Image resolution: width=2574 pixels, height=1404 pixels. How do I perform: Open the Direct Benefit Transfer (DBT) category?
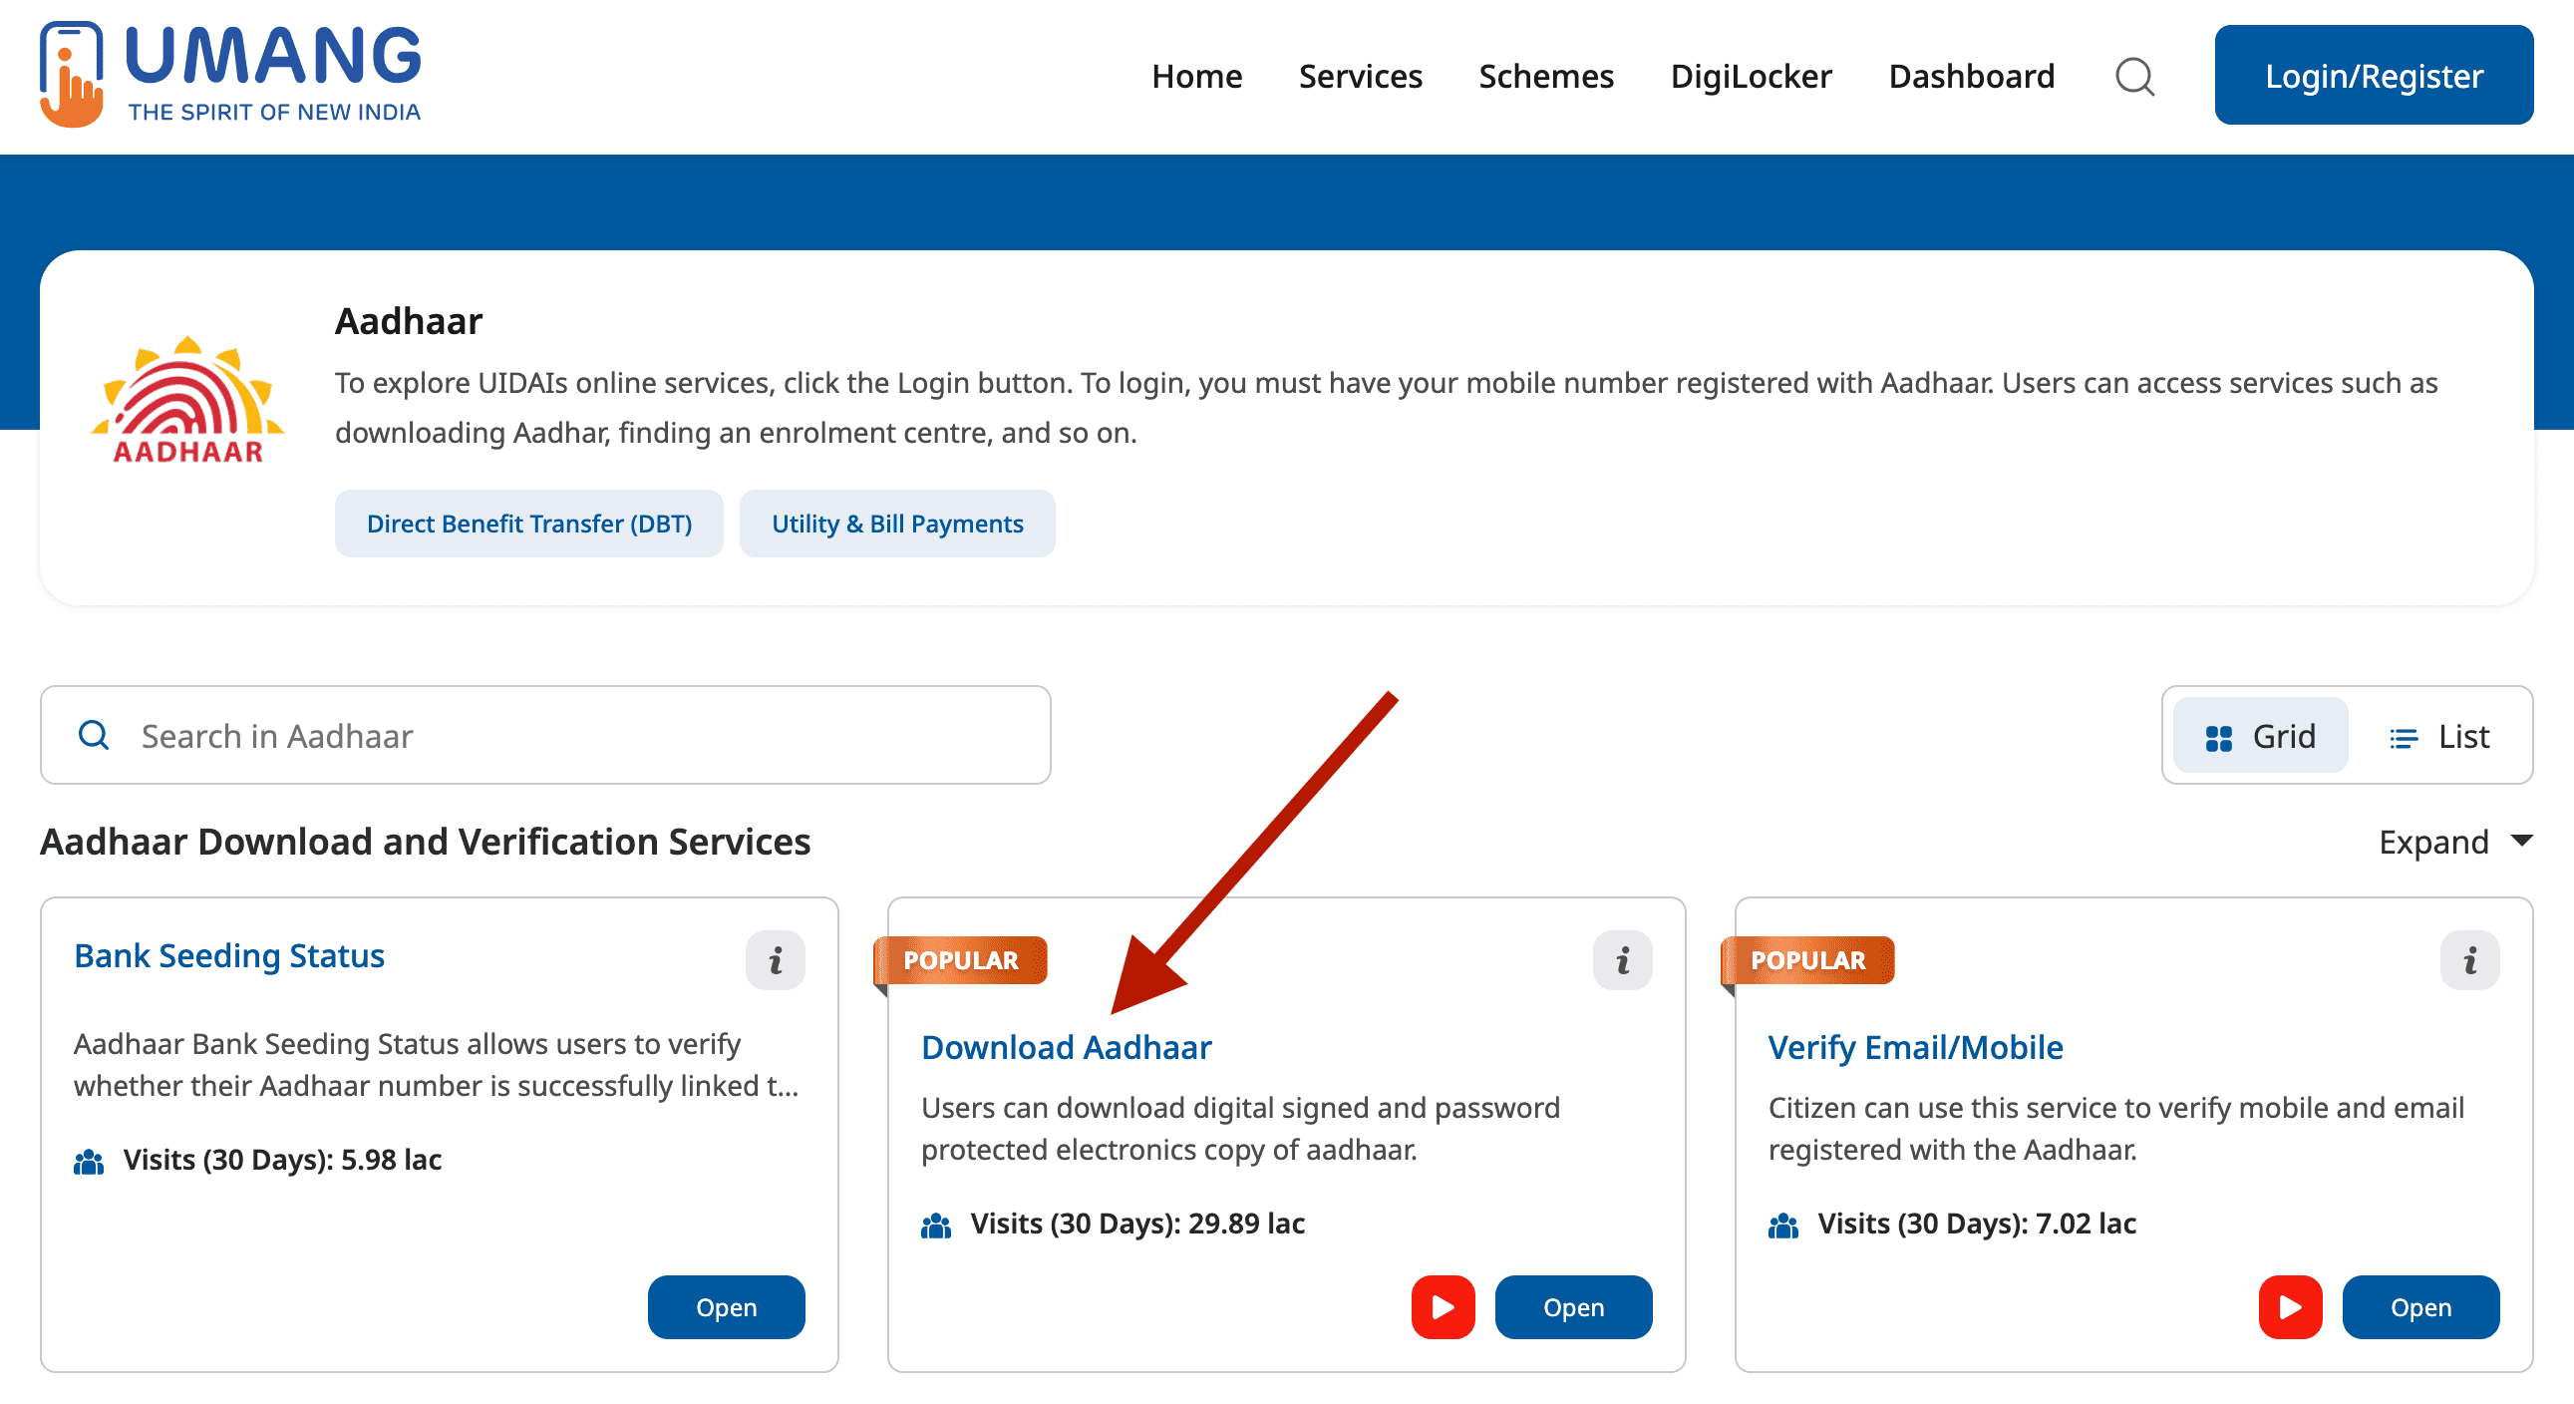(x=528, y=523)
